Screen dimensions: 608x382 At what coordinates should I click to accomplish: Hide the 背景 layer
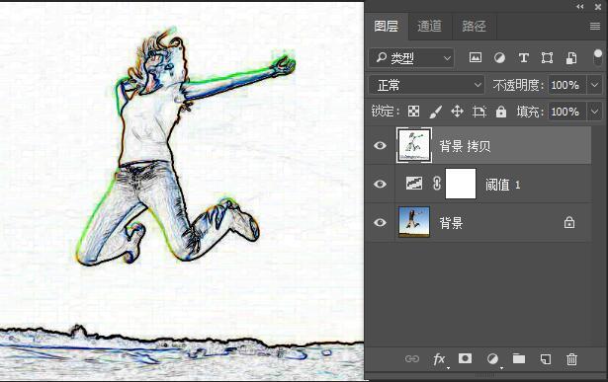coord(380,222)
